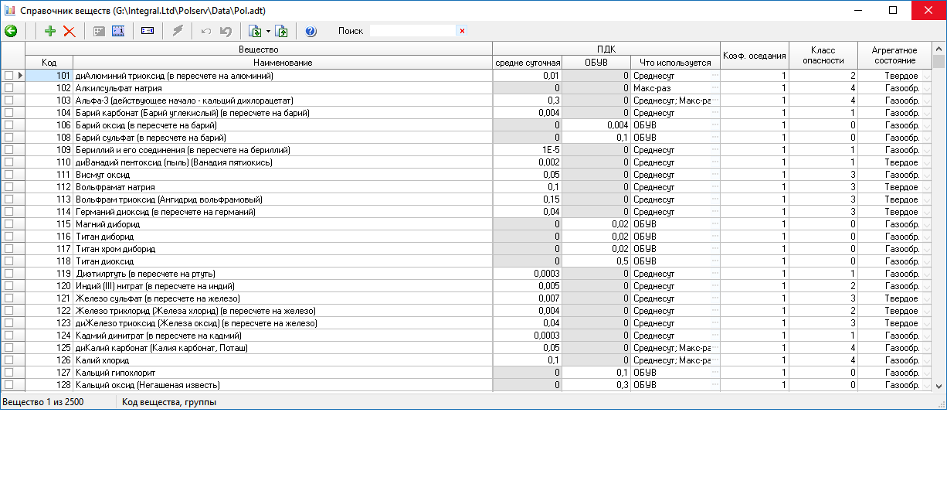The height and width of the screenshot is (501, 947).
Task: Click the green back arrow icon
Action: click(11, 31)
